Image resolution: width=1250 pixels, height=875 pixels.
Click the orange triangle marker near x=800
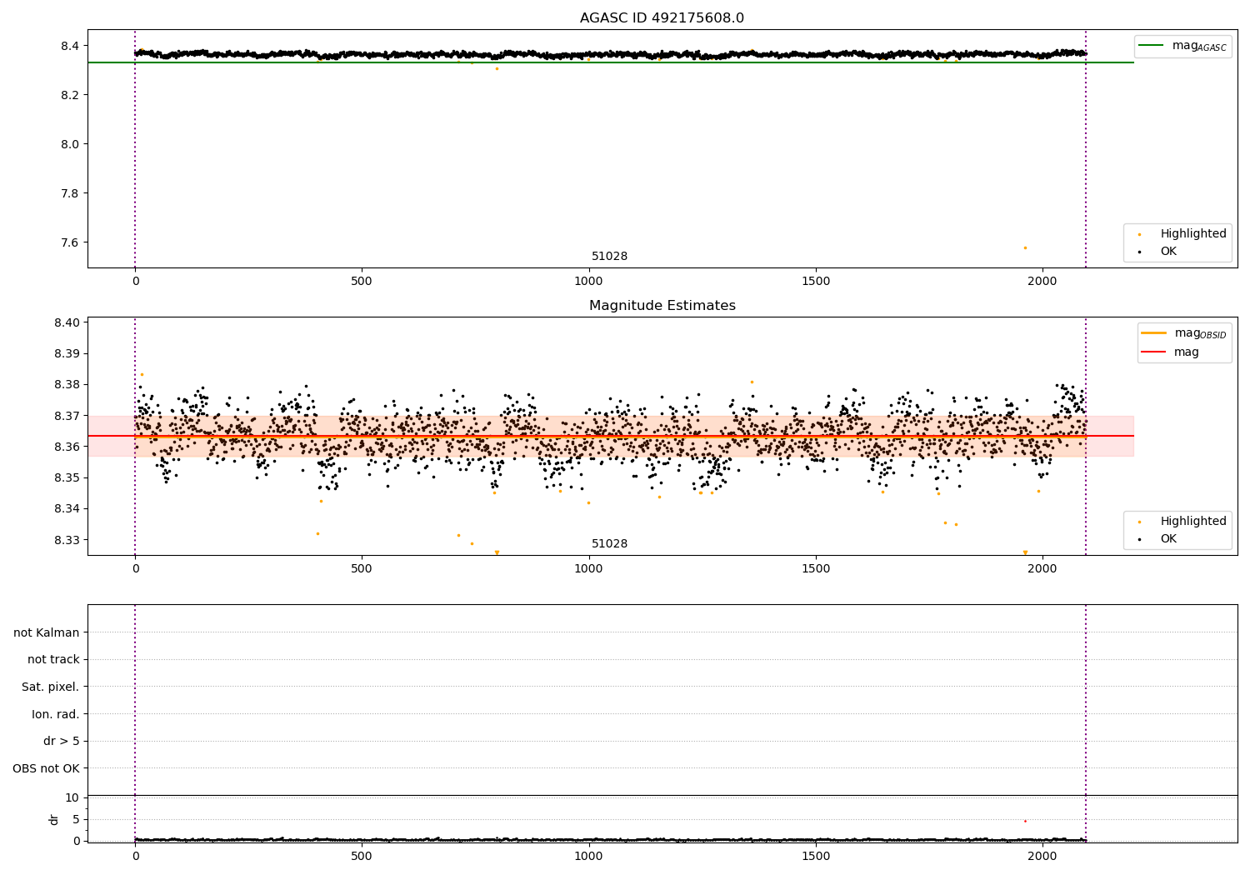click(x=497, y=552)
